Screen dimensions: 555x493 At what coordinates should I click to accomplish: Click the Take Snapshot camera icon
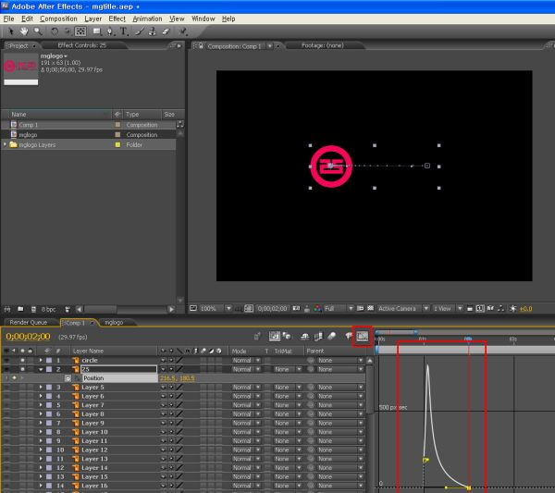tap(296, 309)
